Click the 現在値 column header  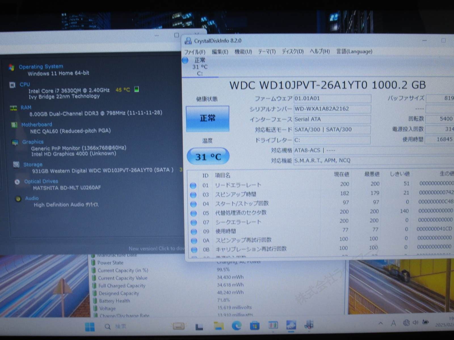[341, 175]
